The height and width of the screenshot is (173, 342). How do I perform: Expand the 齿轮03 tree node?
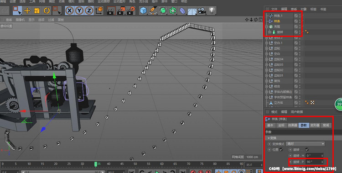[x=267, y=65]
